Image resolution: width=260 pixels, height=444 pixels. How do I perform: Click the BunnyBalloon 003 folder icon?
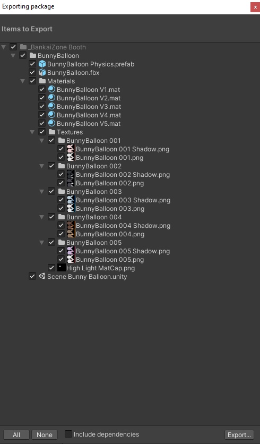coord(62,191)
